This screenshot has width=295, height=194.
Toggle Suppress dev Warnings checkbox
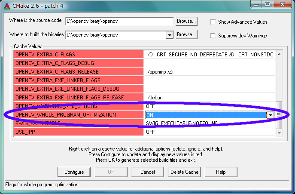[x=213, y=36]
